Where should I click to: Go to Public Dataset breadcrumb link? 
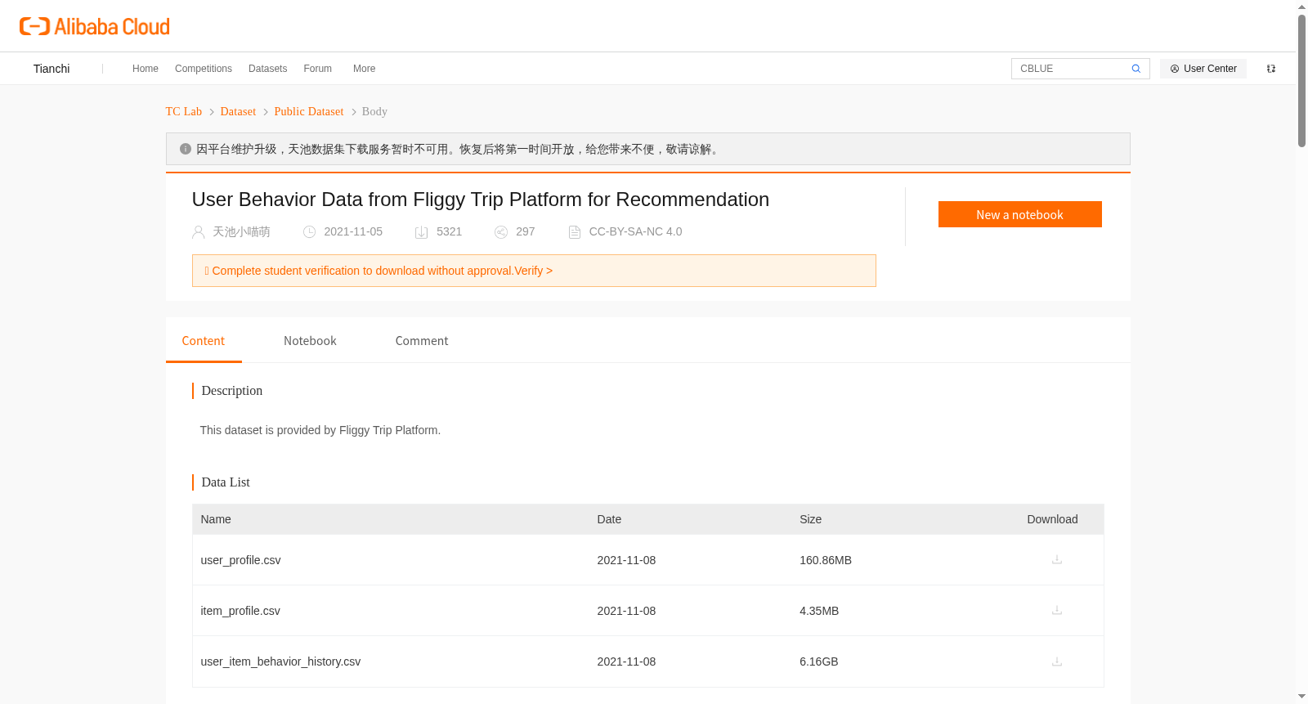(x=309, y=111)
